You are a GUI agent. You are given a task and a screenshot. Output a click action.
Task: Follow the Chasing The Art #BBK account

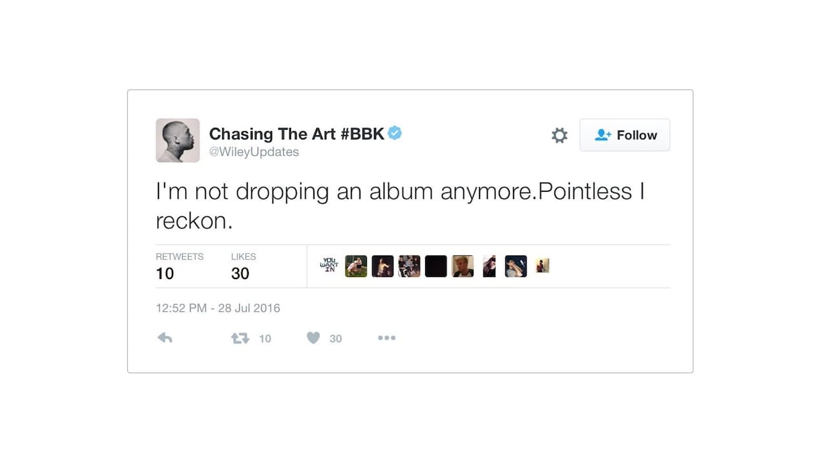point(625,135)
